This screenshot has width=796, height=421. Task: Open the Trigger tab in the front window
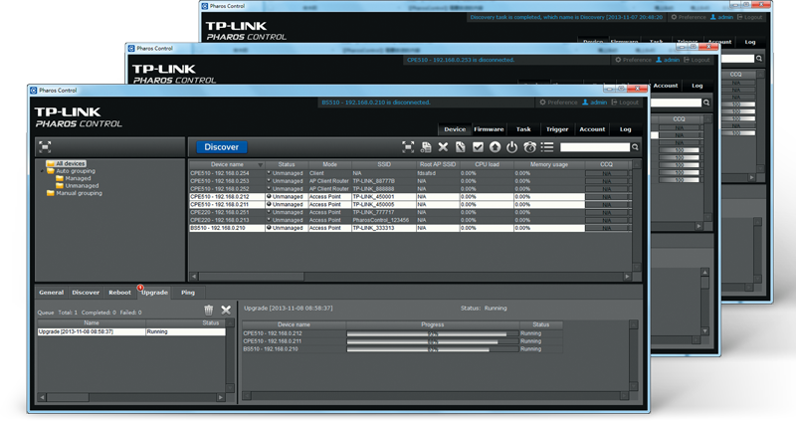pyautogui.click(x=557, y=129)
